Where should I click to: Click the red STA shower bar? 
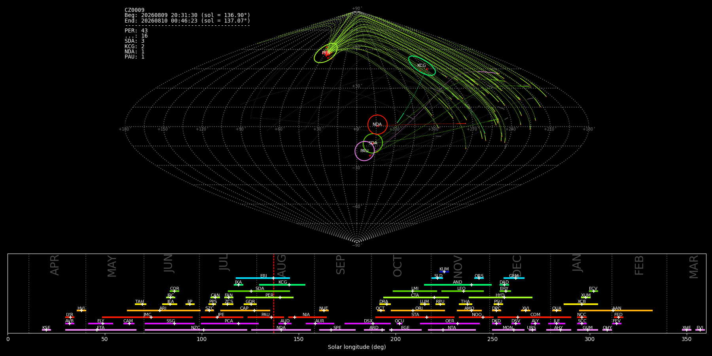415,317
